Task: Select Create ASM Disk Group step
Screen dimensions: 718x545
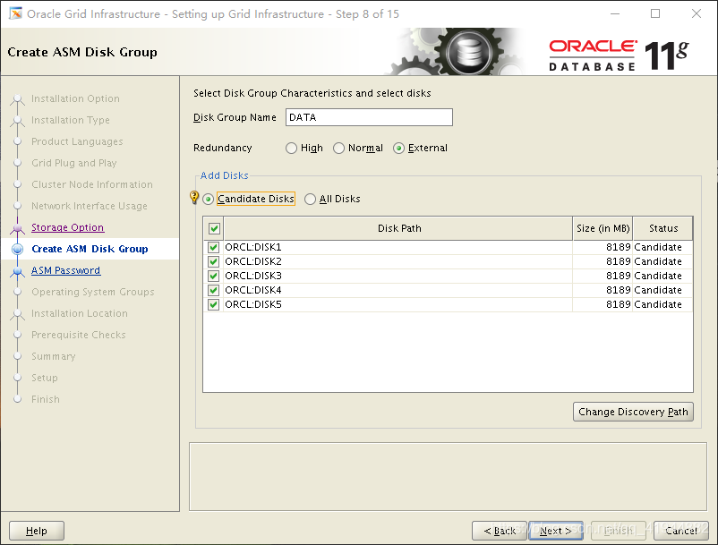Action: (x=90, y=249)
